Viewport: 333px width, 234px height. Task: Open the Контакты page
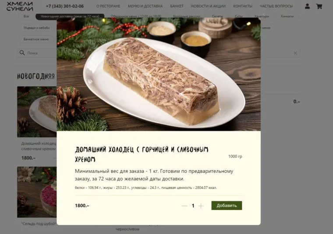coord(243,6)
